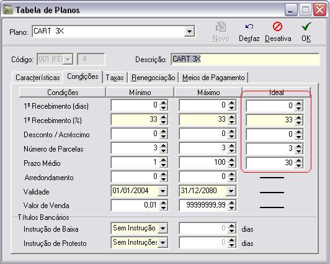Open Validade minimum date dropdown

tap(163, 191)
